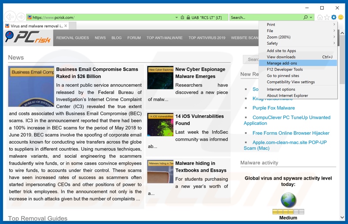The width and height of the screenshot is (348, 224).
Task: Open the REMOVAL GUIDES nav link
Action: click(73, 38)
